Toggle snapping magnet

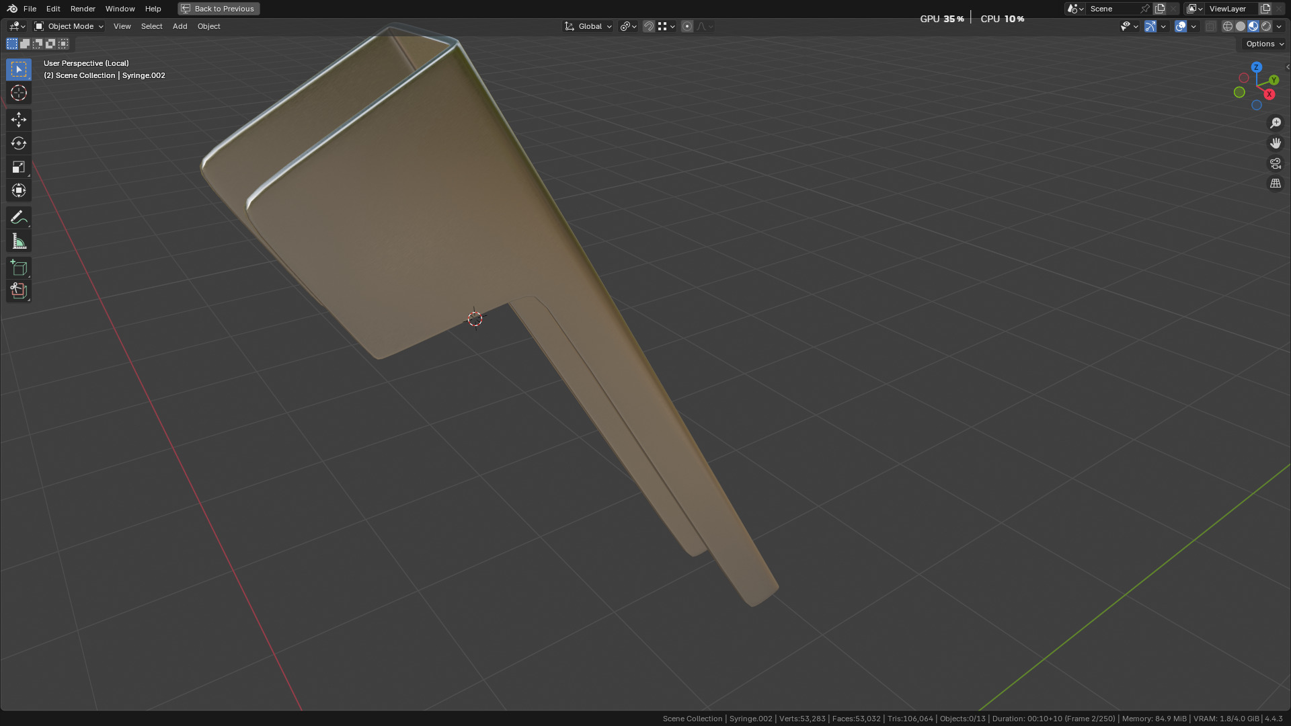[x=649, y=26]
